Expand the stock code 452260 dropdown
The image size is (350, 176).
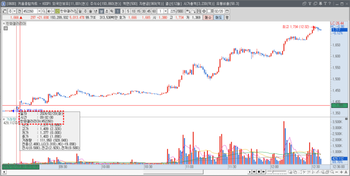(x=39, y=11)
